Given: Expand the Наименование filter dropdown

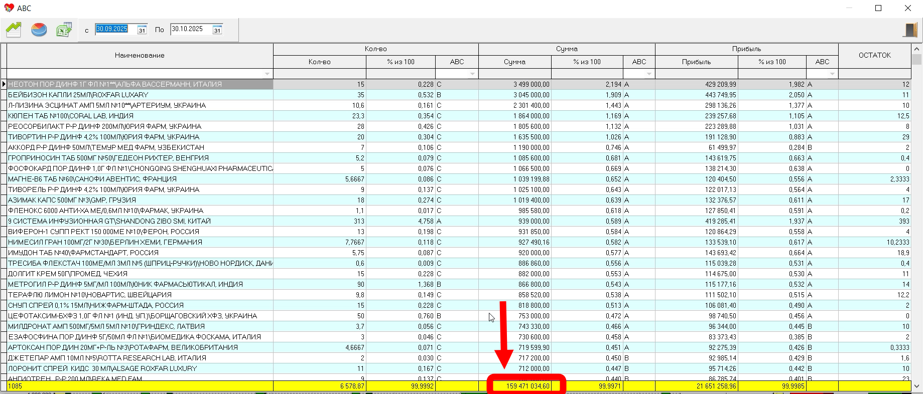Looking at the screenshot, I should tap(267, 74).
